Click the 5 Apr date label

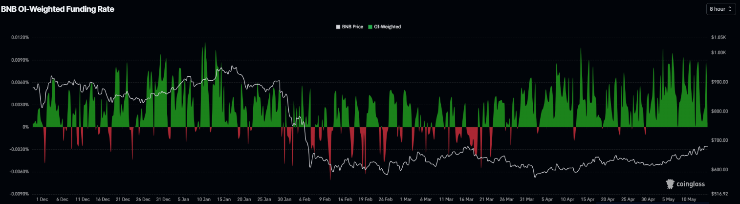[x=548, y=200]
